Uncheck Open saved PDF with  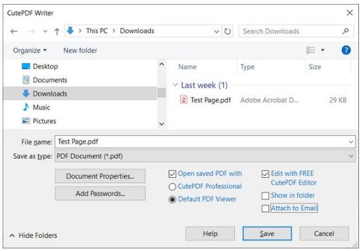(x=172, y=174)
